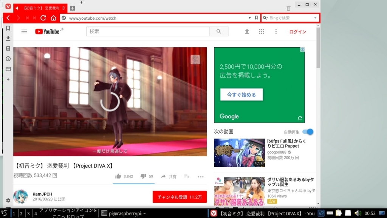Screen dimensions: 387x218
Task: Submit the YouTube search magnifier button
Action: [x=219, y=31]
